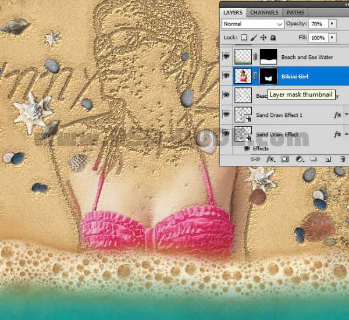Screen dimensions: 349x320
Task: Open the Fill slider arrow
Action: [332, 37]
